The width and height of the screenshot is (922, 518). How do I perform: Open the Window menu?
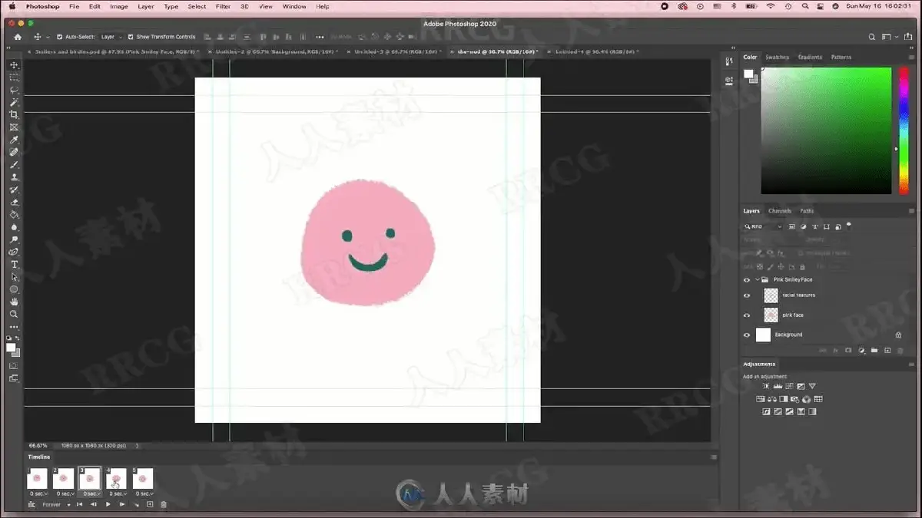[294, 6]
